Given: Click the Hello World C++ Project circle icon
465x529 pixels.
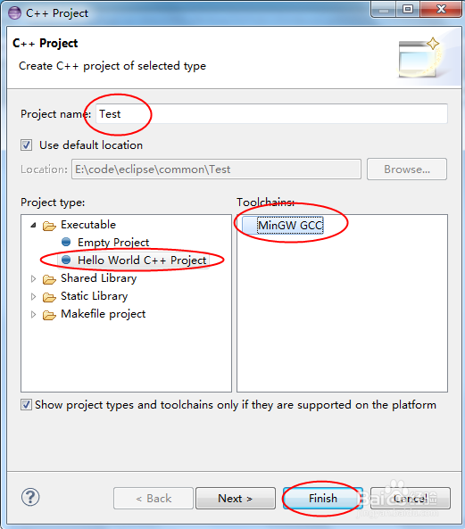Looking at the screenshot, I should [x=66, y=260].
